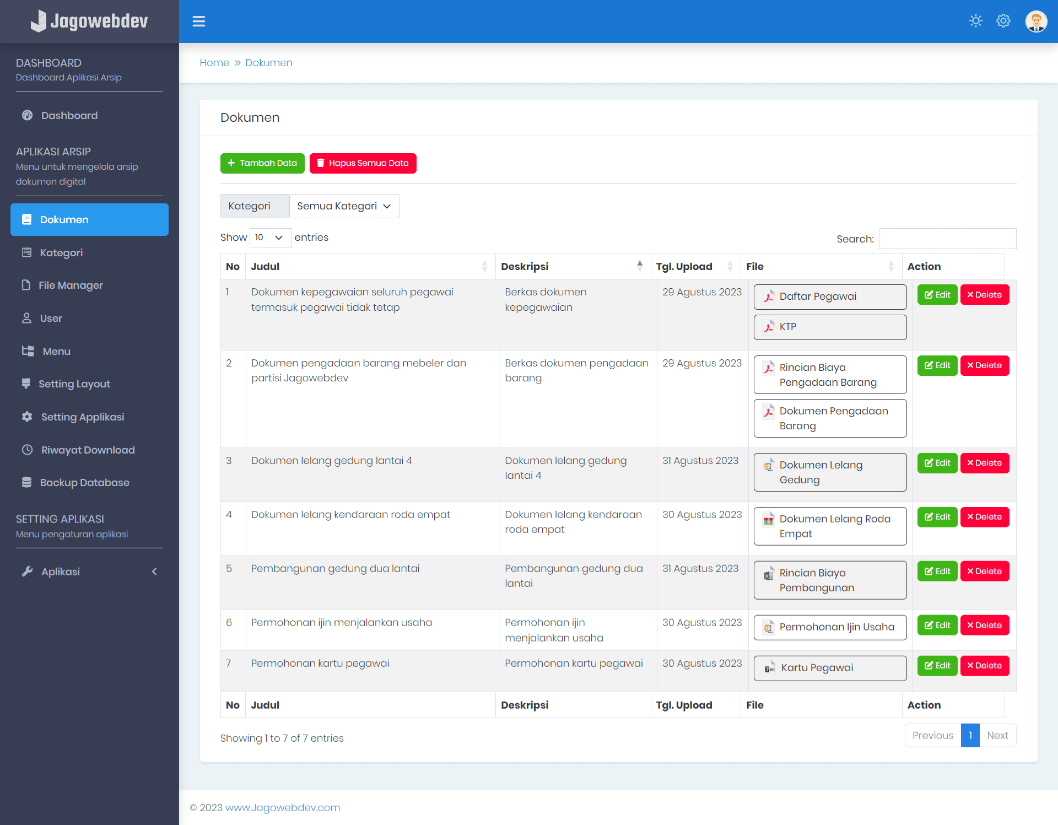
Task: Open the Semua Kategori dropdown
Action: 344,206
